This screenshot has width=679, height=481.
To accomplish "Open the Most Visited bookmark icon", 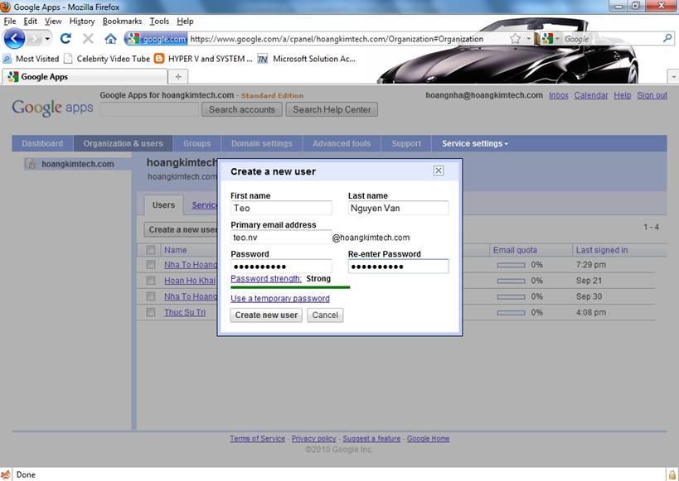I will 7,59.
